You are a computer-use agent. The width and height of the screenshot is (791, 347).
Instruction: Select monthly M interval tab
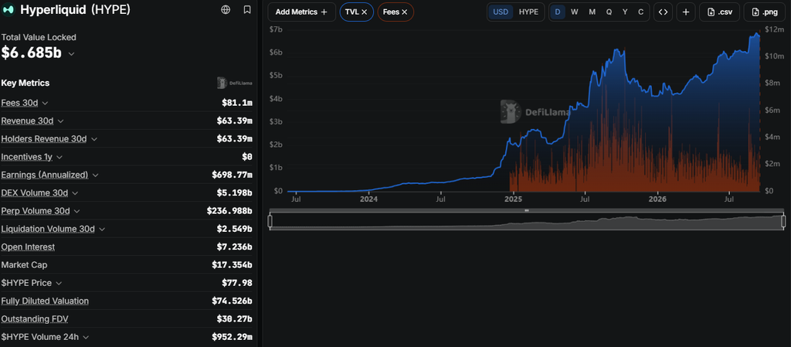click(x=592, y=12)
